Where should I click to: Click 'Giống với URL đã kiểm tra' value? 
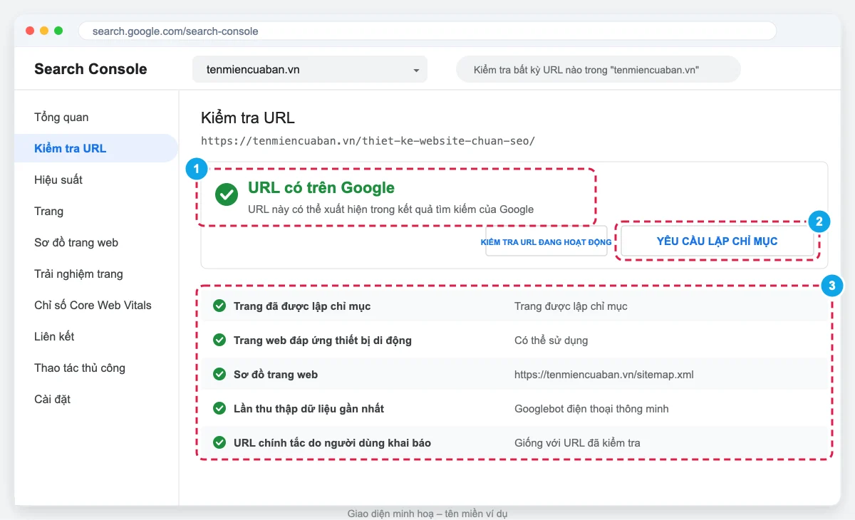pos(577,443)
